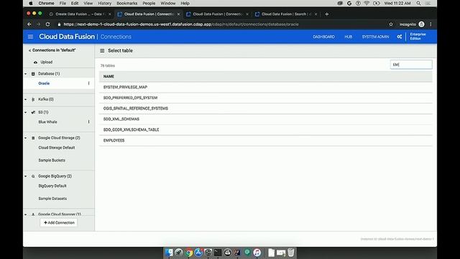Click the Add Connection button
The width and height of the screenshot is (460, 259).
pyautogui.click(x=59, y=222)
